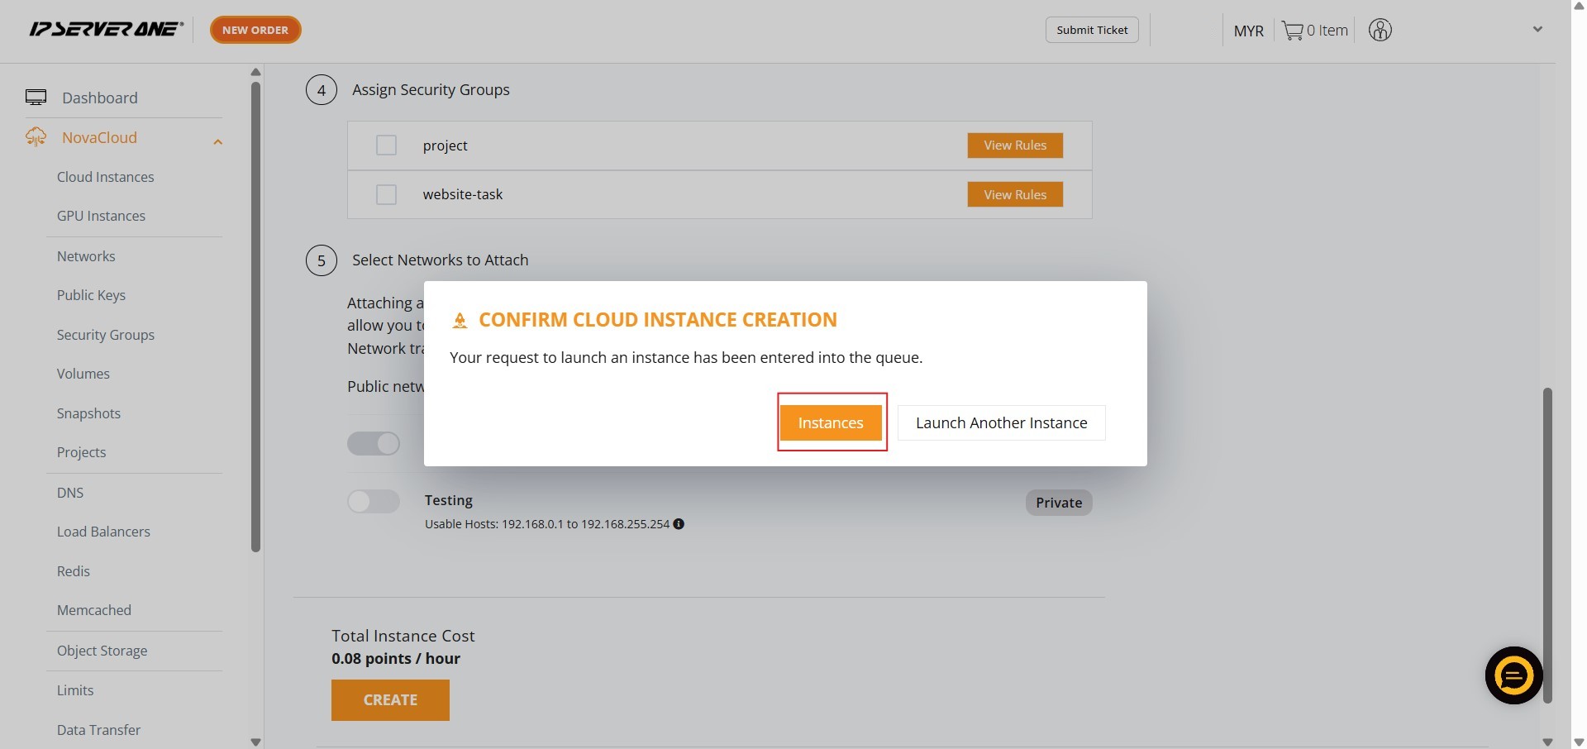Click the IP ServerOne logo
Image resolution: width=1587 pixels, height=749 pixels.
tap(106, 30)
